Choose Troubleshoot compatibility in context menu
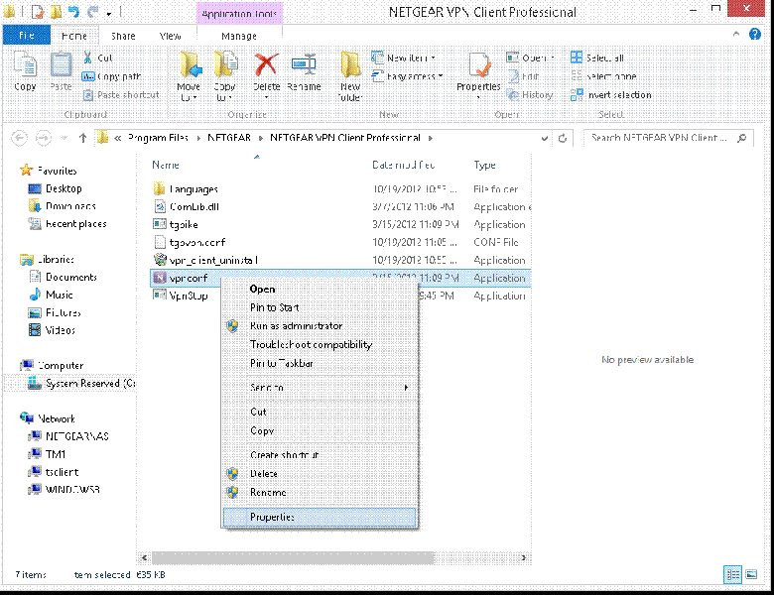The height and width of the screenshot is (595, 774). pyautogui.click(x=320, y=344)
